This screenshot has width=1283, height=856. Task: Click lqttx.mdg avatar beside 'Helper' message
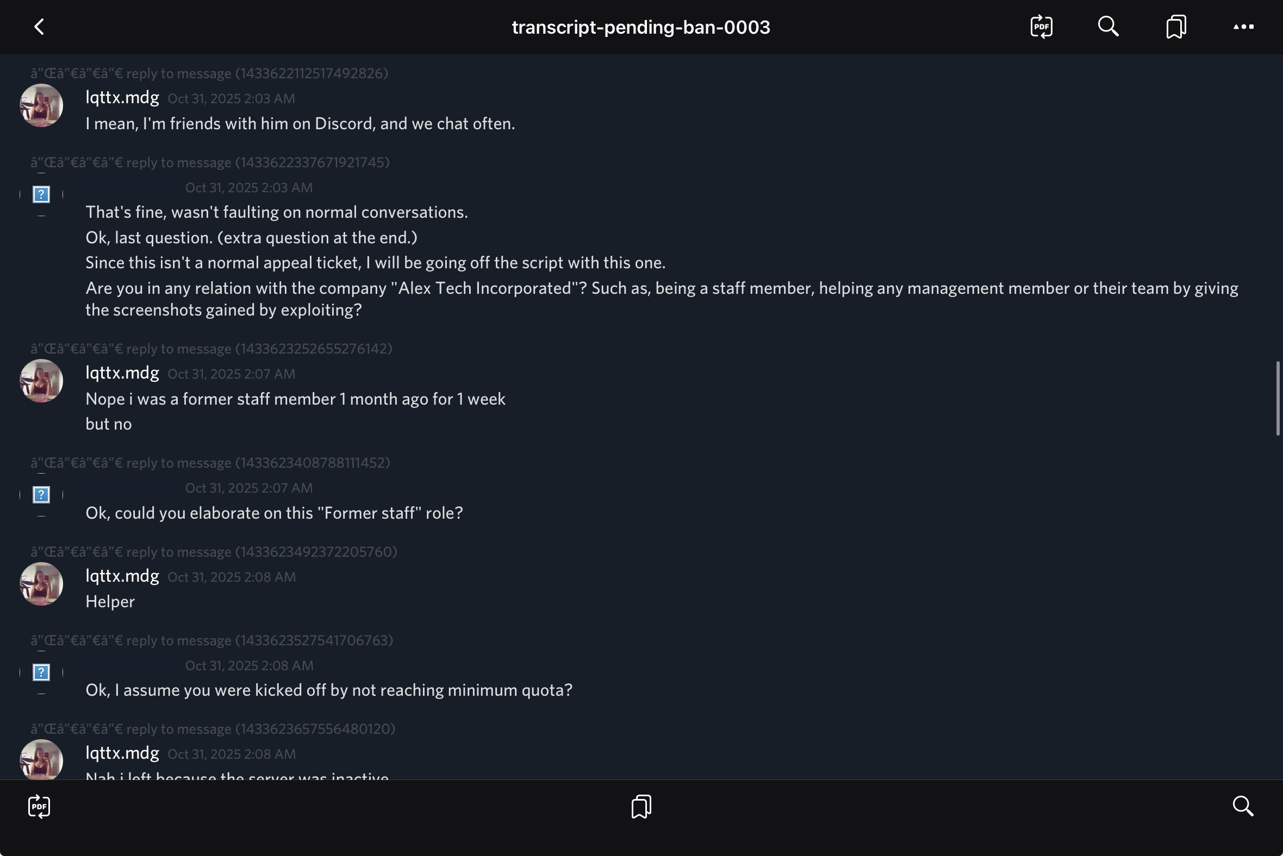click(41, 584)
